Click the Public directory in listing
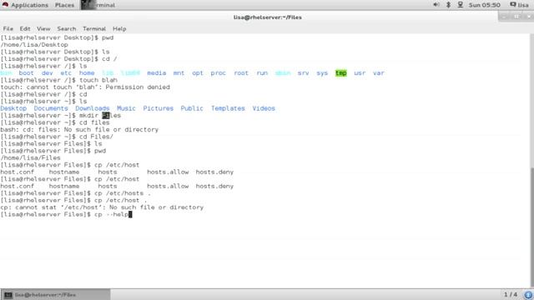 click(x=192, y=108)
